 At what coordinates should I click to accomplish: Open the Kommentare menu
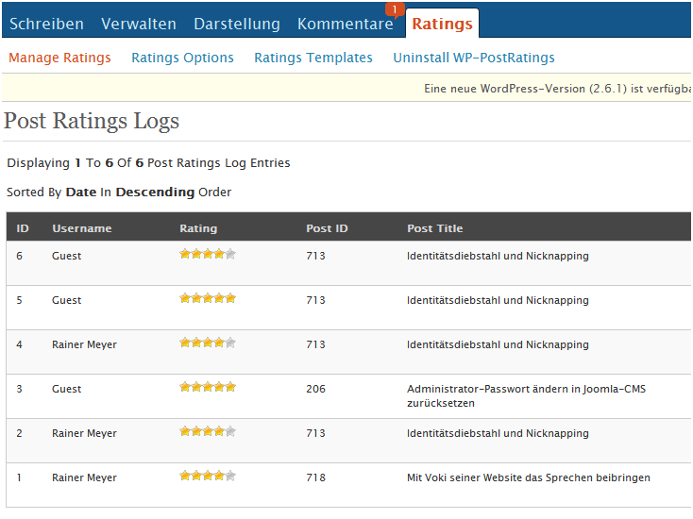point(346,24)
